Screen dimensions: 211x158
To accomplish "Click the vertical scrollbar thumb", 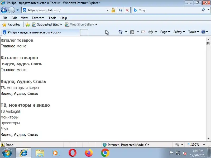I will point(208,43).
